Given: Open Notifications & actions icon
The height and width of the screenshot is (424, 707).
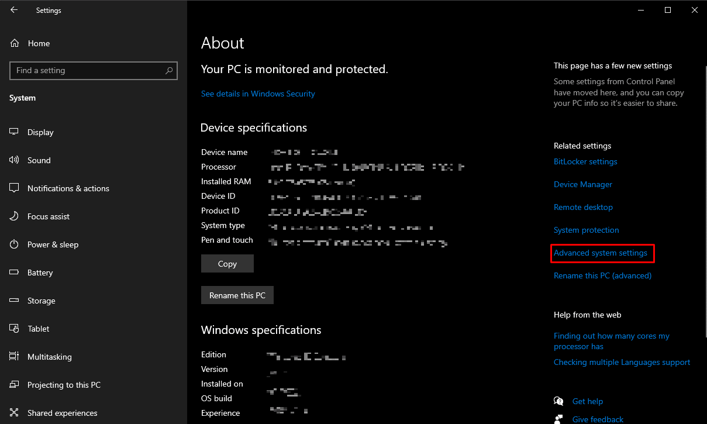Looking at the screenshot, I should (15, 188).
